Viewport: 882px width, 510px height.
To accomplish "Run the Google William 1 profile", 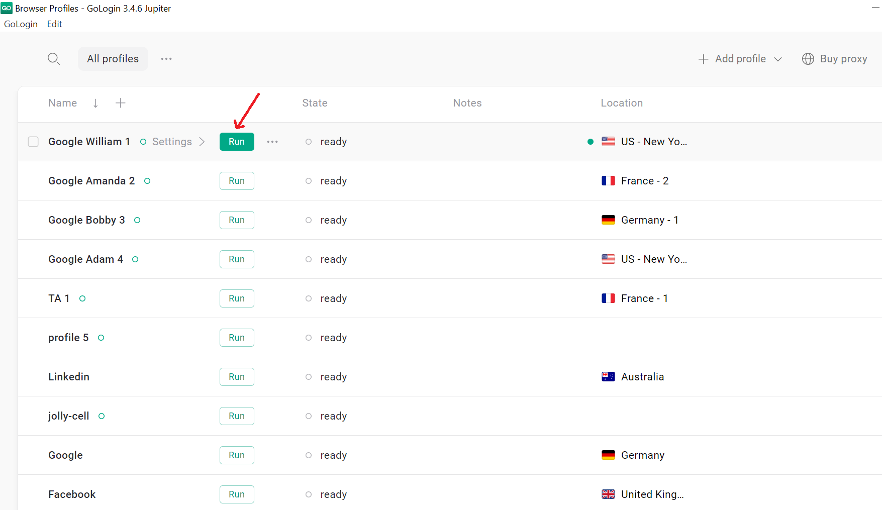I will [x=237, y=142].
